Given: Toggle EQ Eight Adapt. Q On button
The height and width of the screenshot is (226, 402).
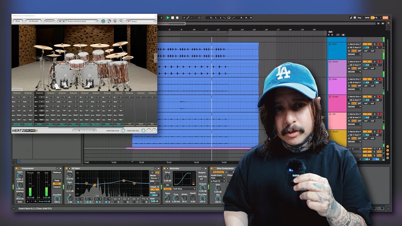Looking at the screenshot, I should pos(155,189).
